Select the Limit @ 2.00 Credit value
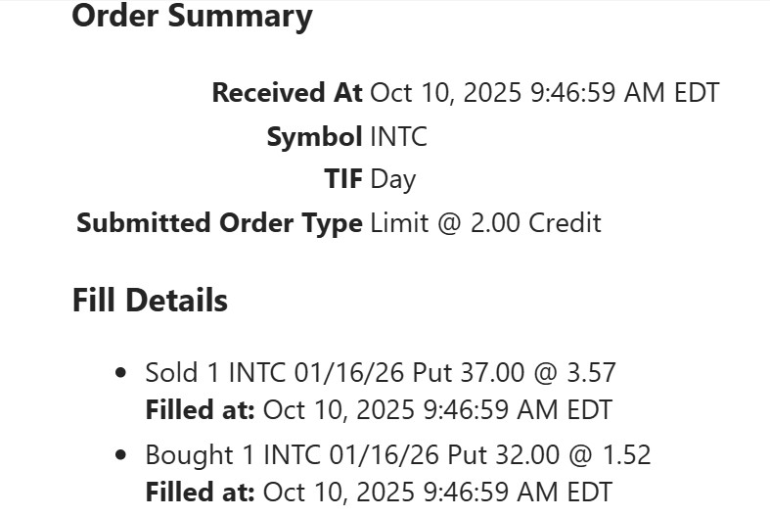 click(485, 223)
